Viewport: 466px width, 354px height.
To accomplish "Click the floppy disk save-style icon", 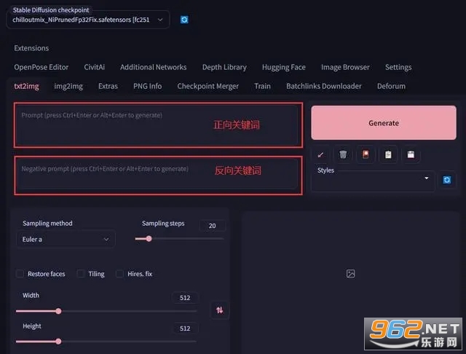I will tap(411, 154).
